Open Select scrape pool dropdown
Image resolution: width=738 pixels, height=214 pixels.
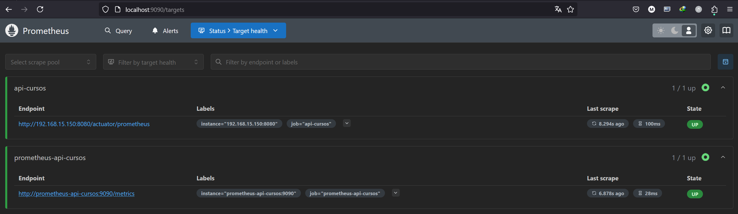coord(51,62)
